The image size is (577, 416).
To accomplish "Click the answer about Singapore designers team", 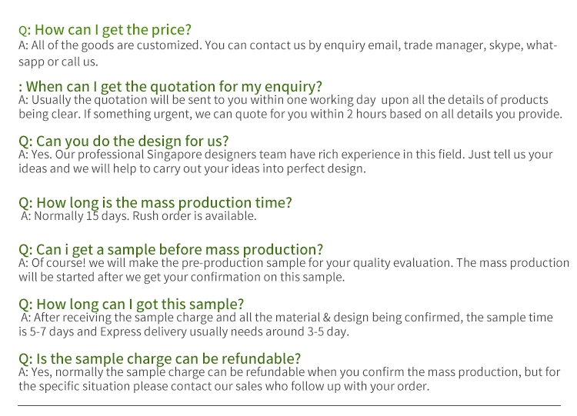I will tap(285, 161).
